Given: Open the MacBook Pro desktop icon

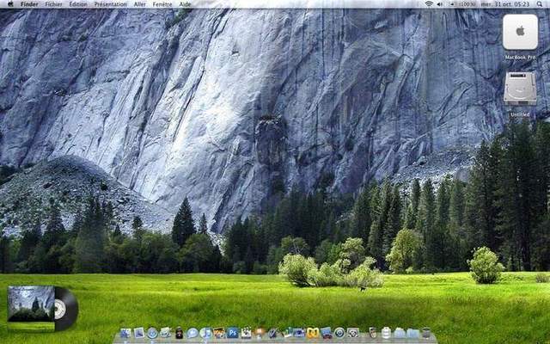Looking at the screenshot, I should coord(520,33).
